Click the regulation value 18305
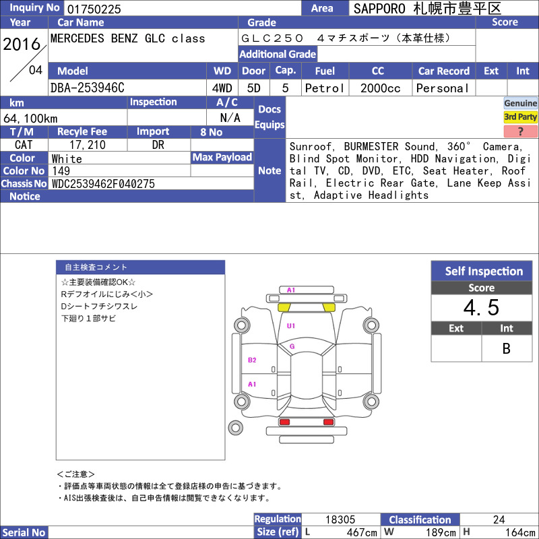 340,519
